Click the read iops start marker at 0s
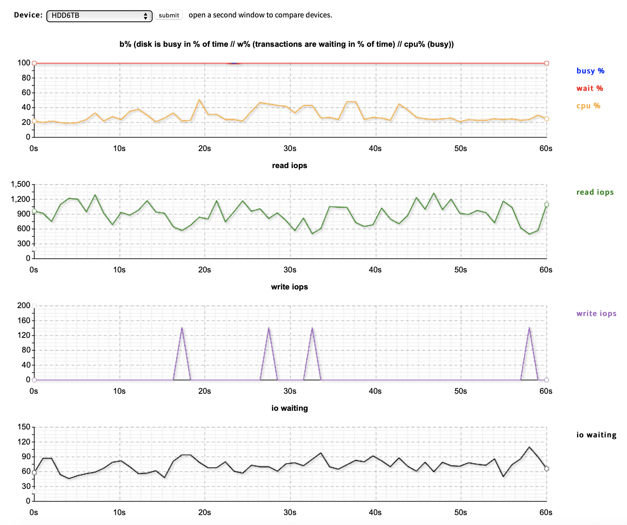This screenshot has height=525, width=627. (x=34, y=211)
